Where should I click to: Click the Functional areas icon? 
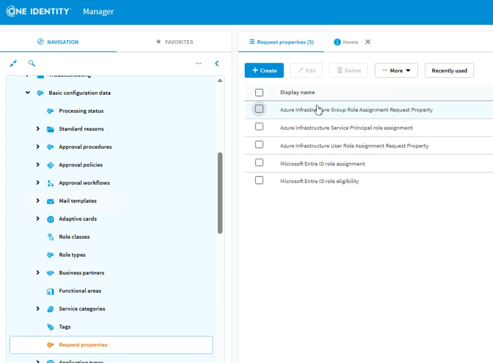(x=50, y=291)
